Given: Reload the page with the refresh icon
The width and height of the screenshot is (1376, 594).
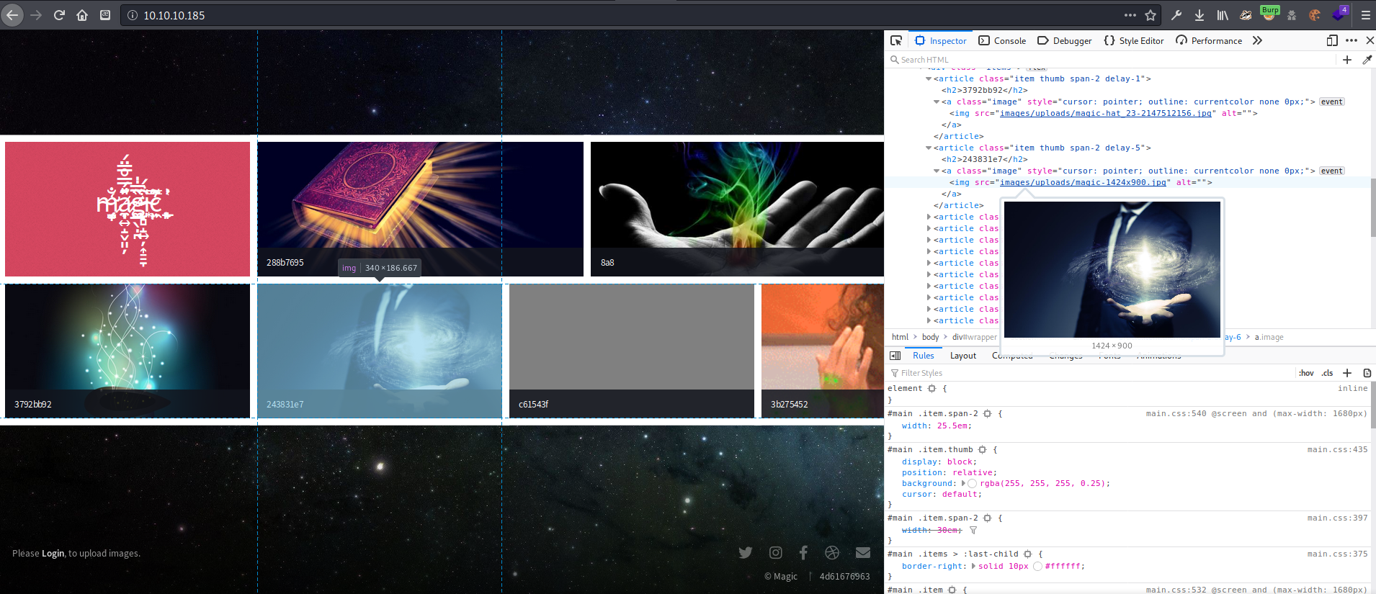Looking at the screenshot, I should coord(59,15).
